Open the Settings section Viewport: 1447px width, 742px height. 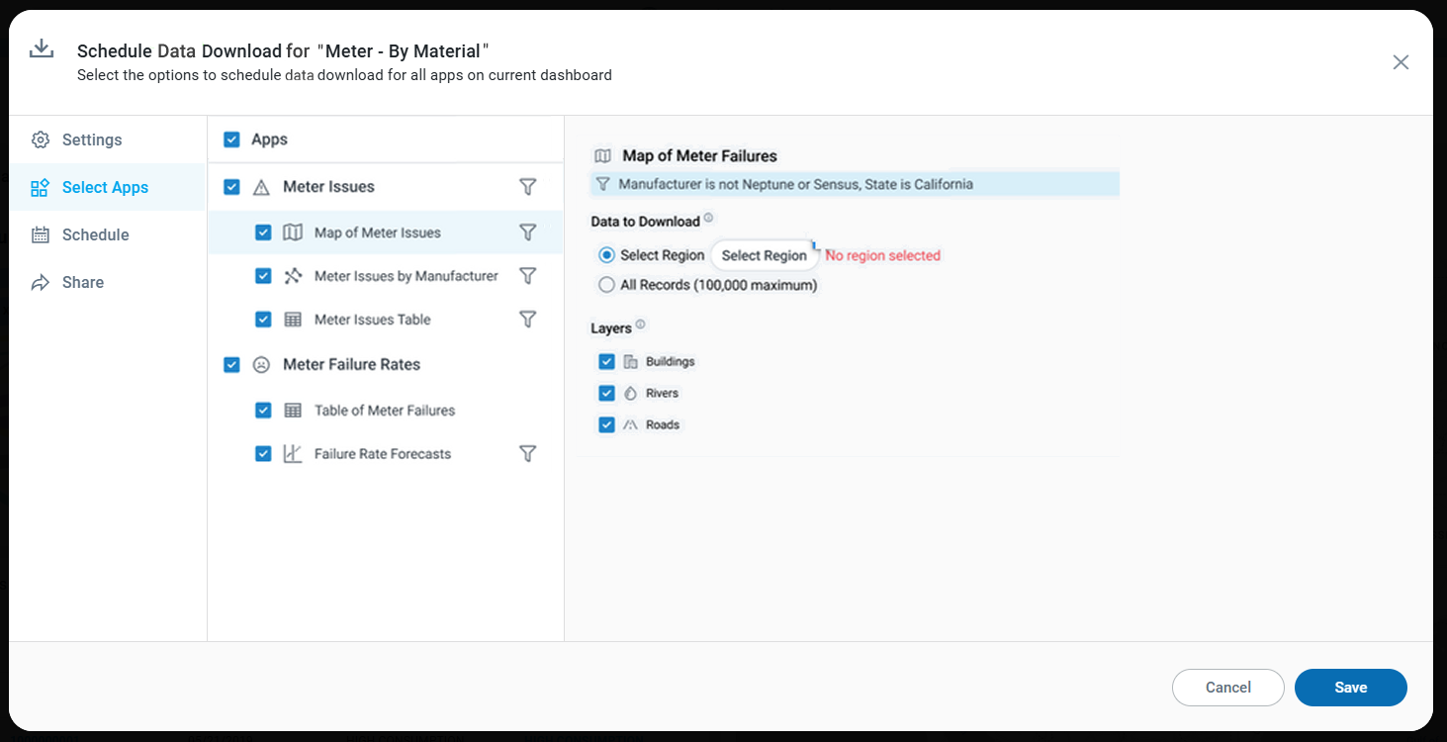[x=92, y=139]
